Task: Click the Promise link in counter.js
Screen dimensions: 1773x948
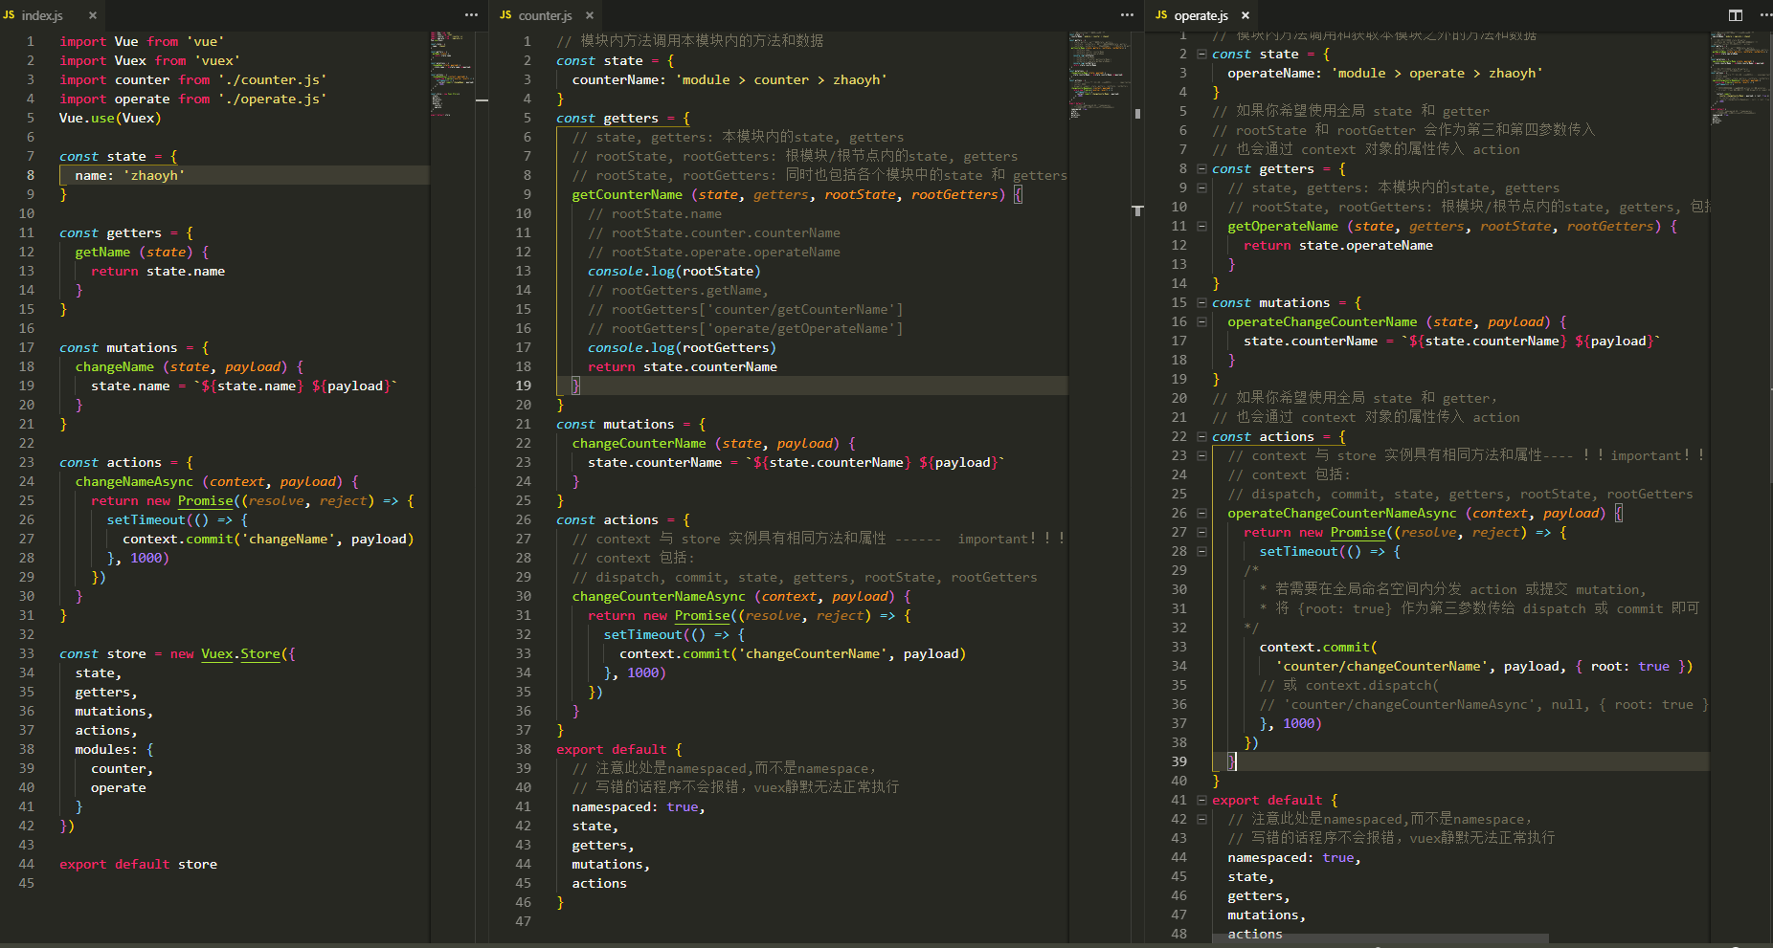Action: pyautogui.click(x=703, y=615)
